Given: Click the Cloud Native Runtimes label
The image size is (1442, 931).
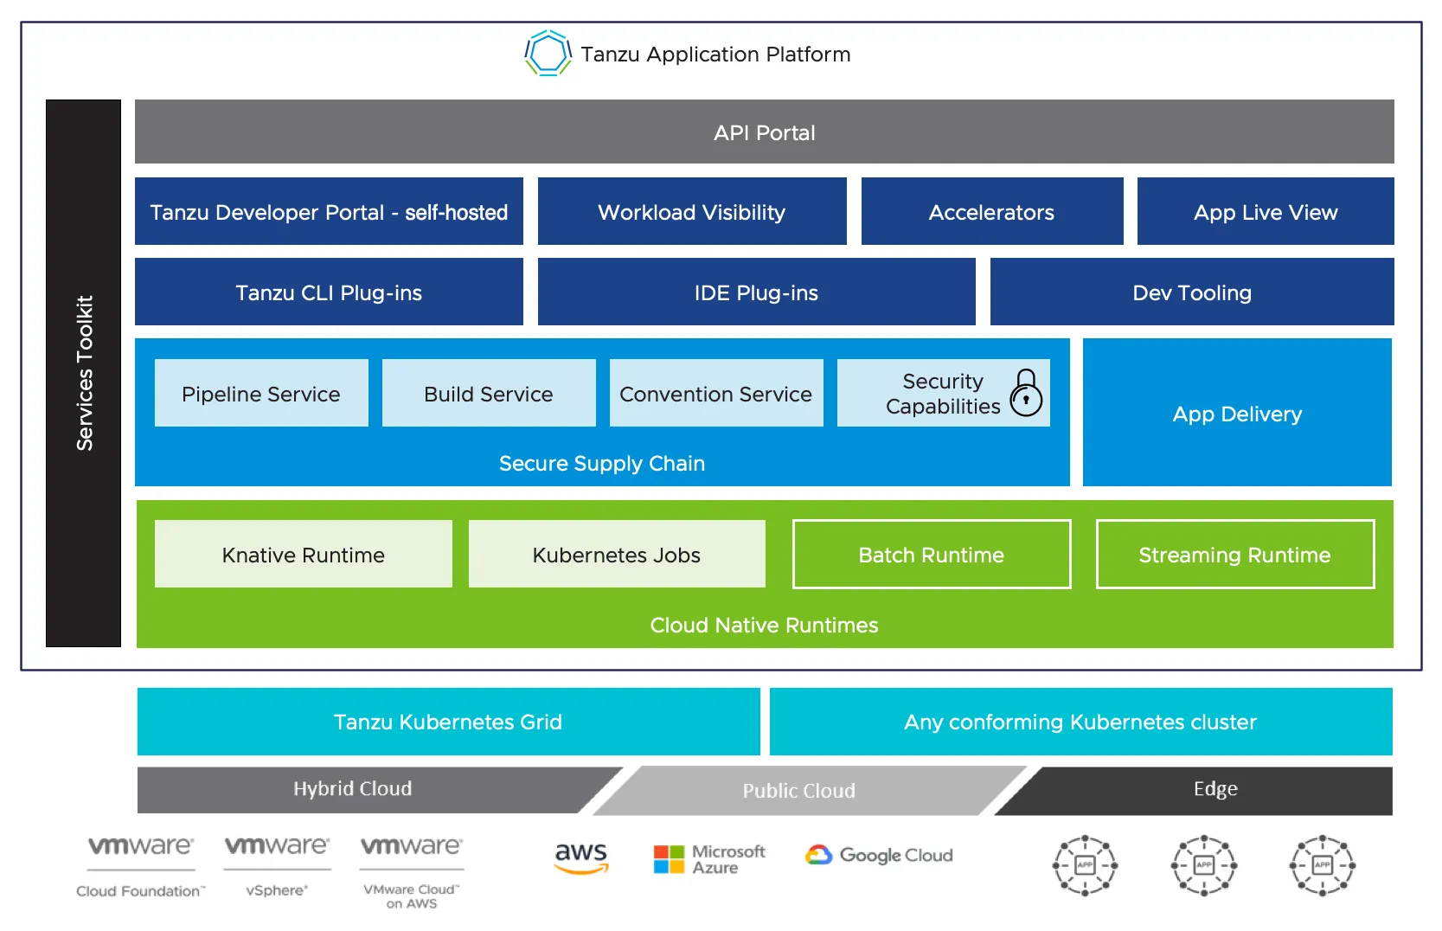Looking at the screenshot, I should 764,625.
